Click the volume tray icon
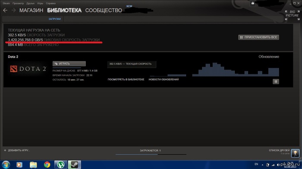The image size is (302, 169). pos(278,165)
